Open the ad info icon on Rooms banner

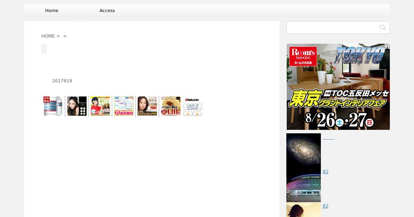tap(387, 46)
